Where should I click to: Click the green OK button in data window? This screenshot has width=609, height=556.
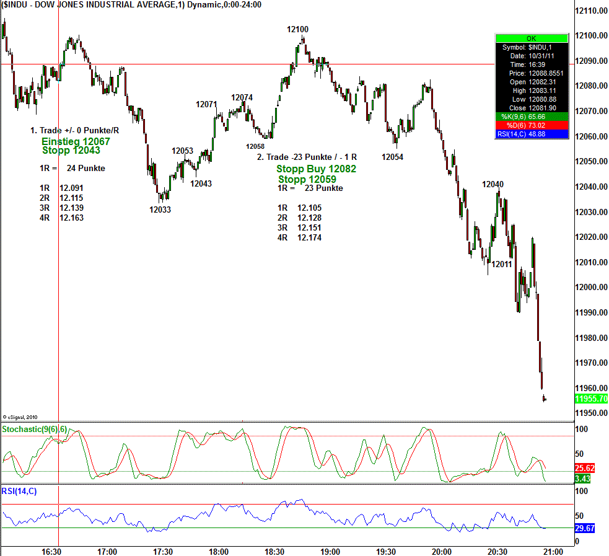pyautogui.click(x=531, y=38)
